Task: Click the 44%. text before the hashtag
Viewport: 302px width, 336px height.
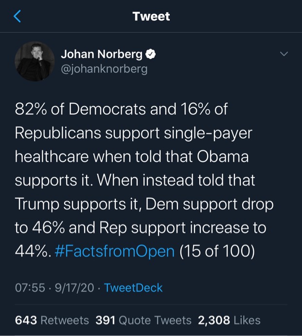Action: [33, 251]
